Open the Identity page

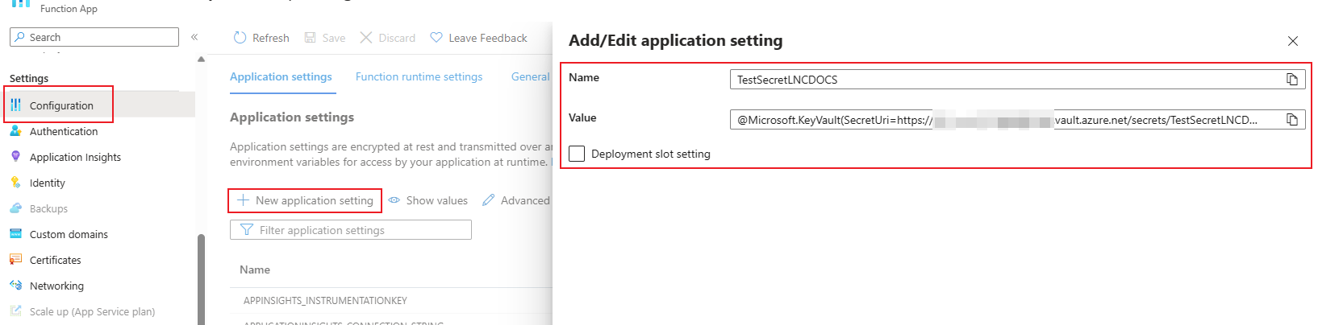tap(48, 183)
